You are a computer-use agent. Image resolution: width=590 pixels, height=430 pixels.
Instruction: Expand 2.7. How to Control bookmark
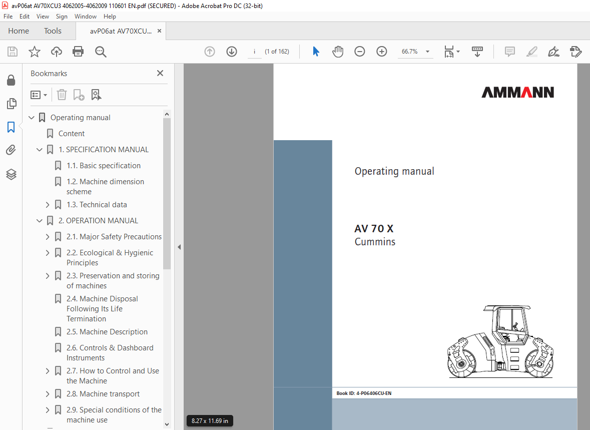(48, 371)
